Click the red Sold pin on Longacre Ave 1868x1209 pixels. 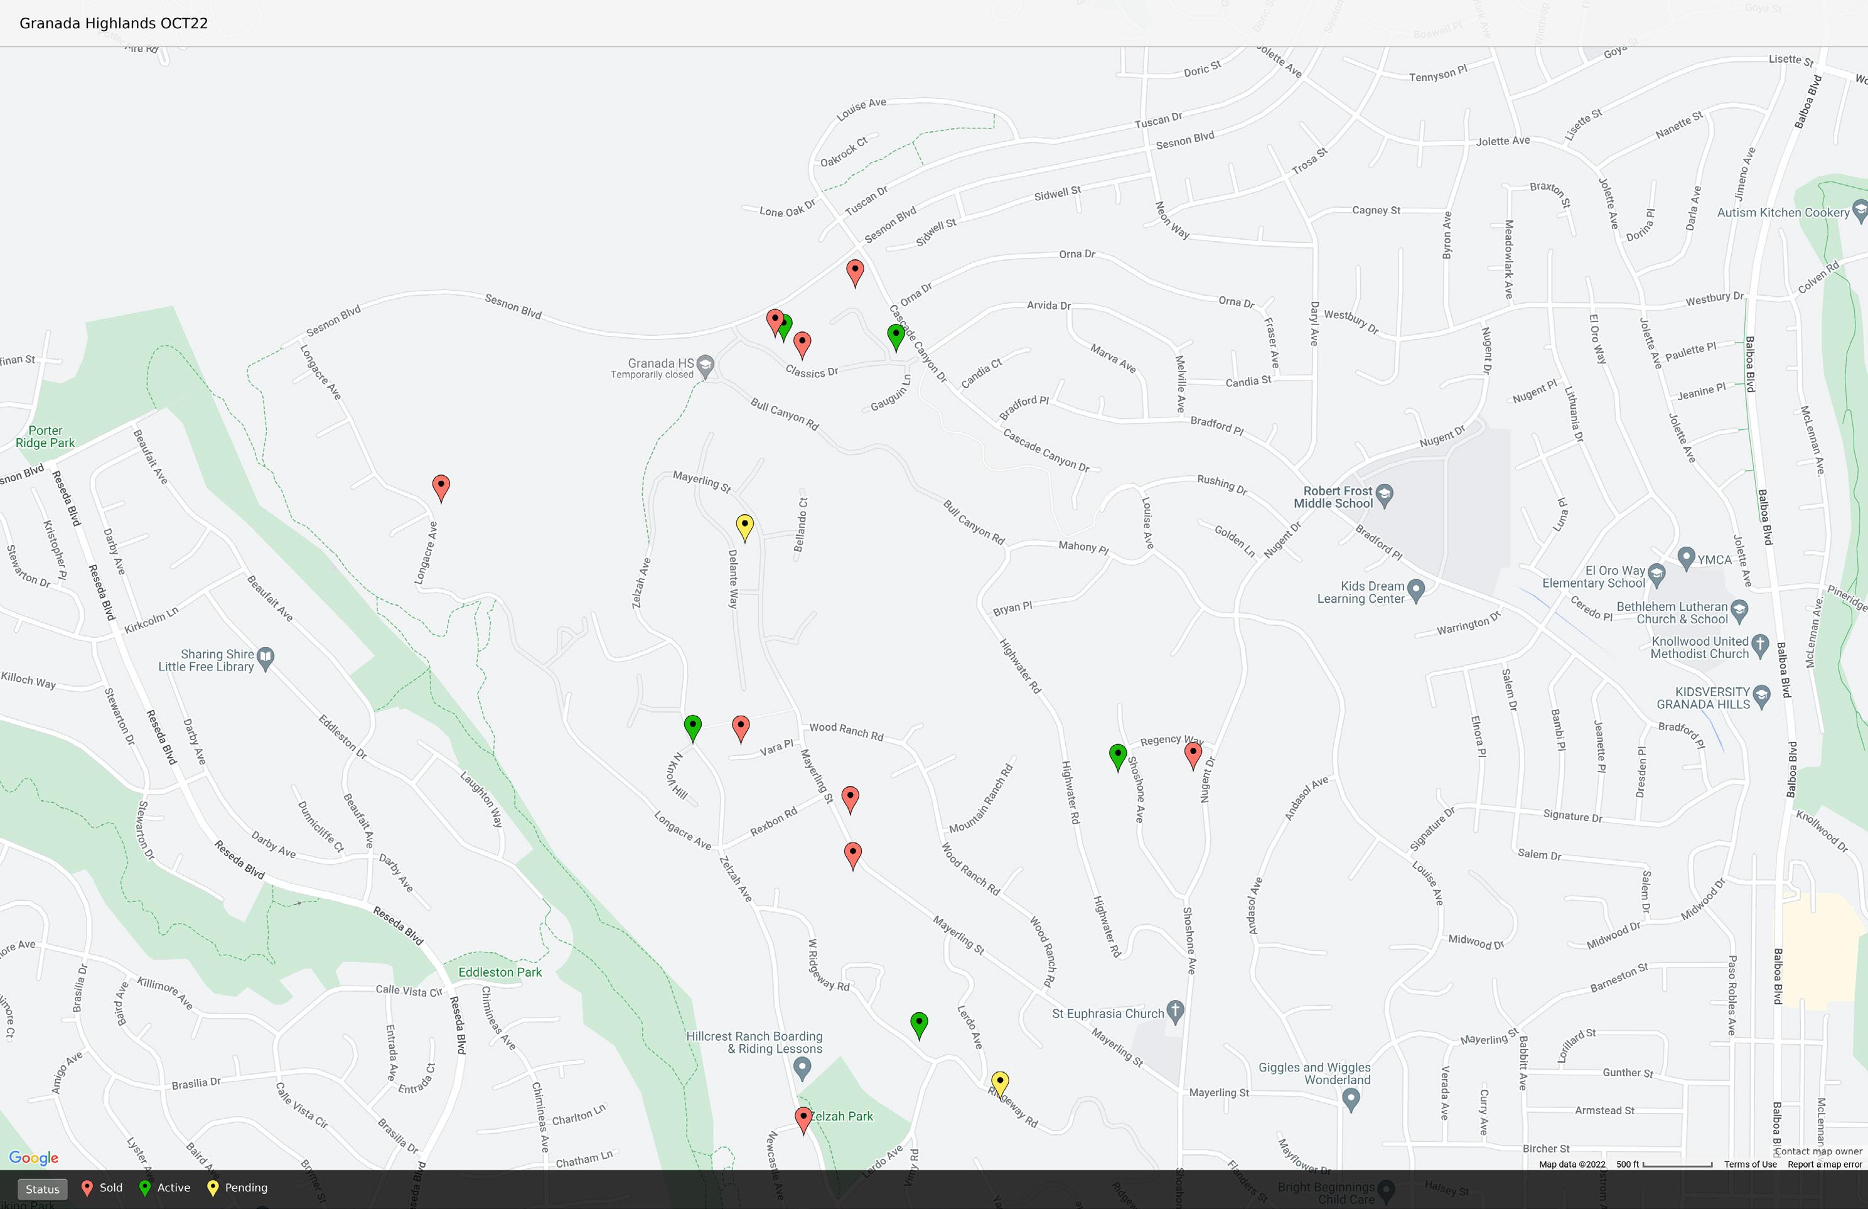click(441, 486)
